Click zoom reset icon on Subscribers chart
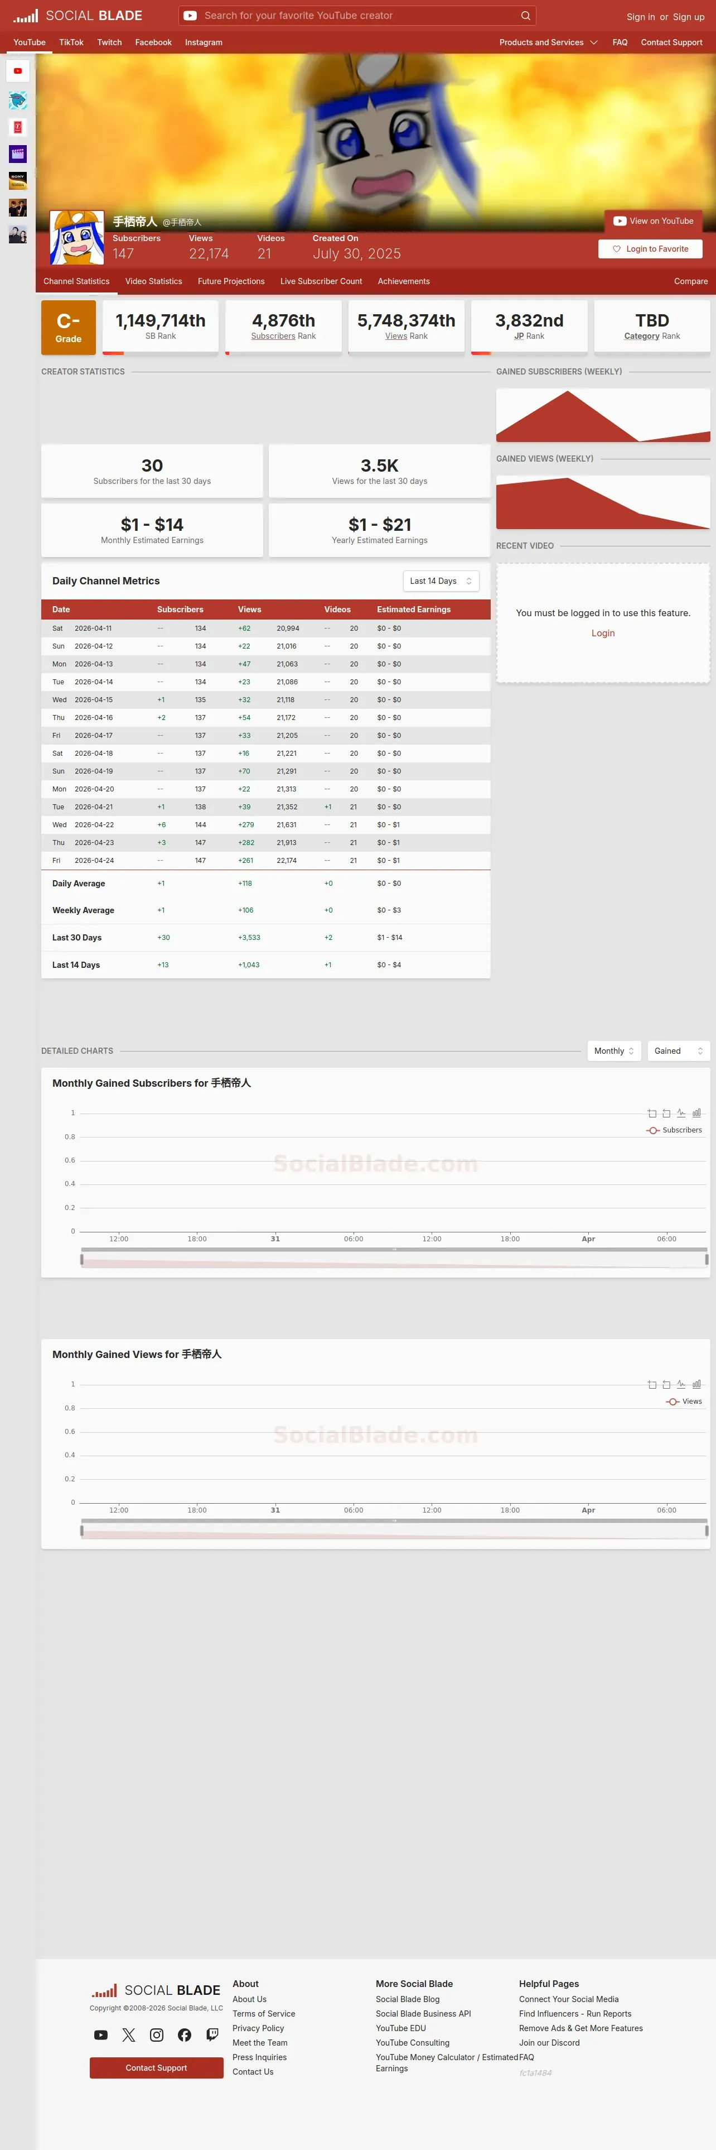The width and height of the screenshot is (716, 2150). (x=666, y=1114)
